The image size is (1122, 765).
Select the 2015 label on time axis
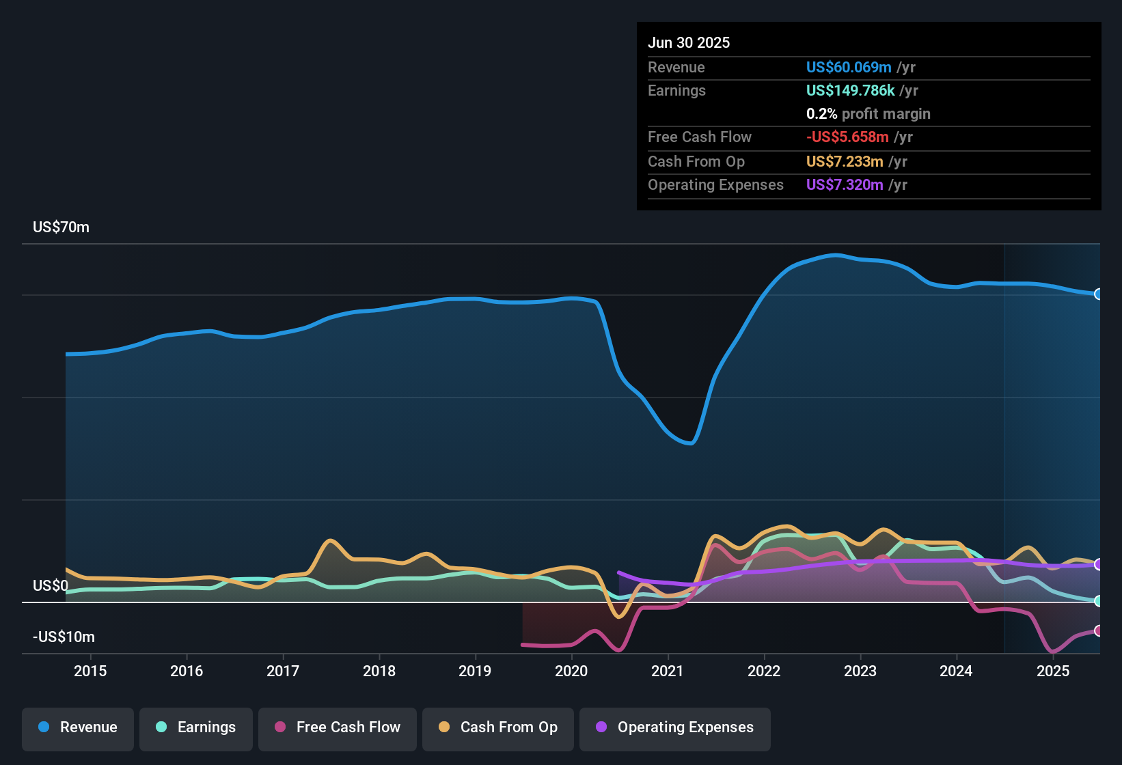click(x=90, y=671)
